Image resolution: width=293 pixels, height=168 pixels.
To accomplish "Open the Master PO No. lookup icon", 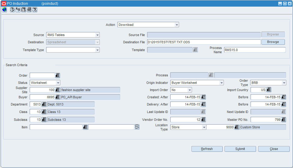I will (x=284, y=120).
